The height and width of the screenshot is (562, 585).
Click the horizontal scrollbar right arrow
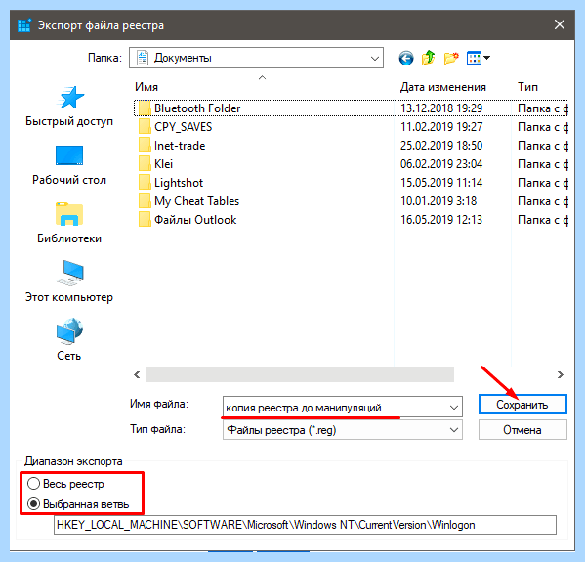coord(560,375)
